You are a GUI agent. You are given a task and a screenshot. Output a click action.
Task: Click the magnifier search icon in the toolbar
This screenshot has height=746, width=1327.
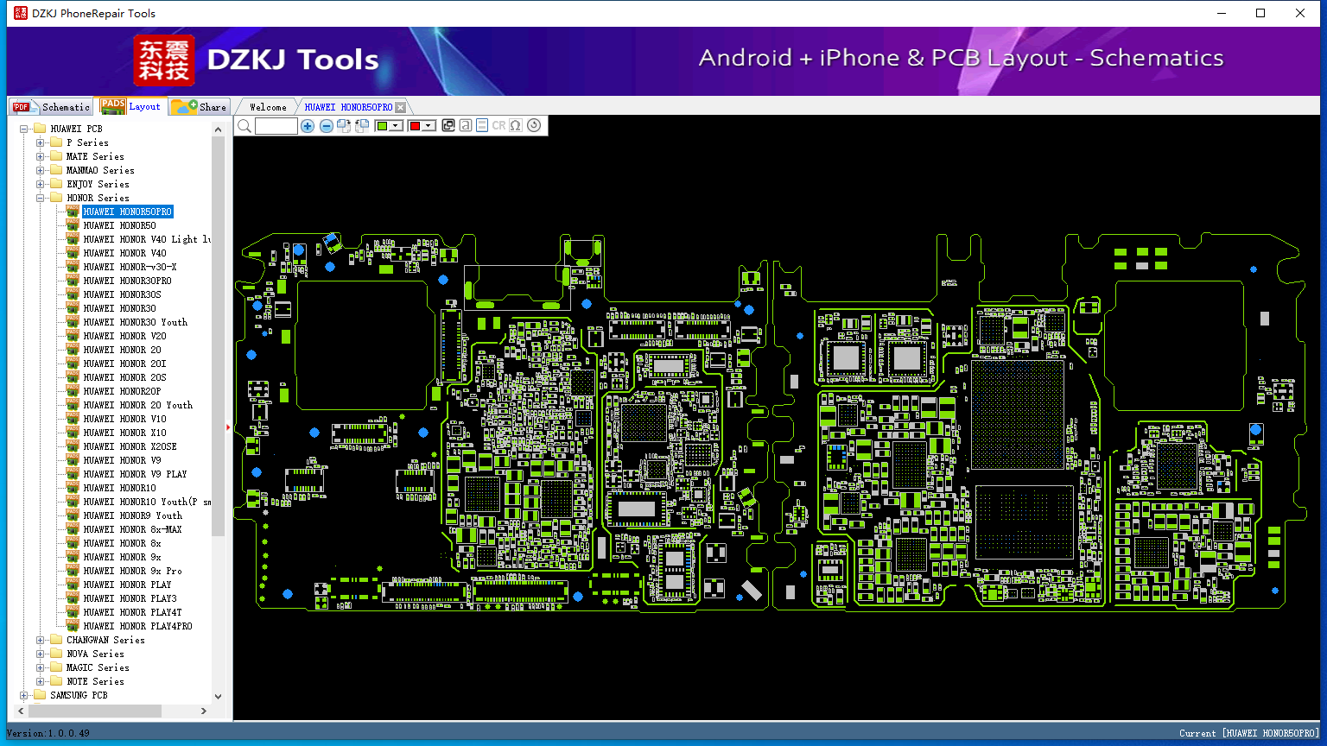coord(244,126)
